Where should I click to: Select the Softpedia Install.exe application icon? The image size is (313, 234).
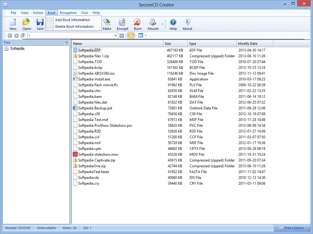click(75, 79)
